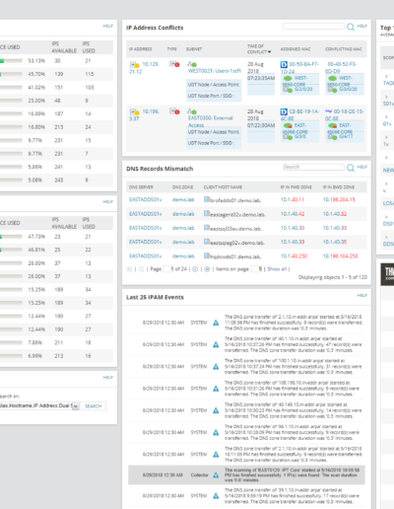Click the IP IN BWD ZONE column header
The height and width of the screenshot is (509, 394).
(339, 187)
